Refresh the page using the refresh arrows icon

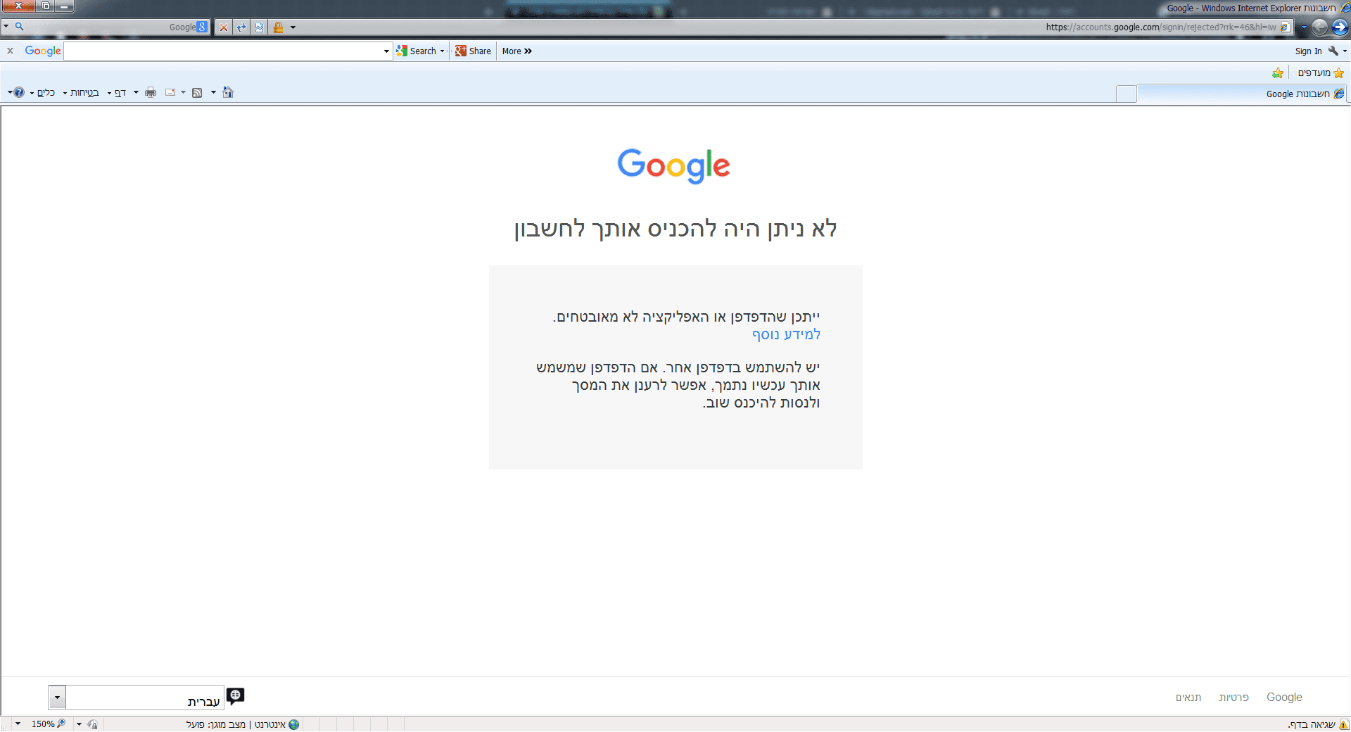pyautogui.click(x=241, y=27)
